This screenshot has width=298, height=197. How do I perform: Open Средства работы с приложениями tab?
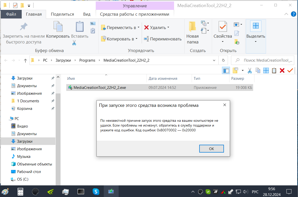point(135,14)
